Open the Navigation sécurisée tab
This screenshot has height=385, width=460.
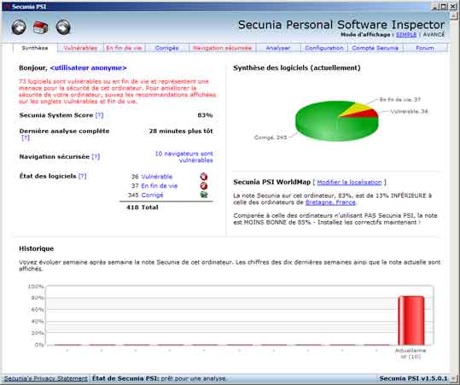pos(223,48)
